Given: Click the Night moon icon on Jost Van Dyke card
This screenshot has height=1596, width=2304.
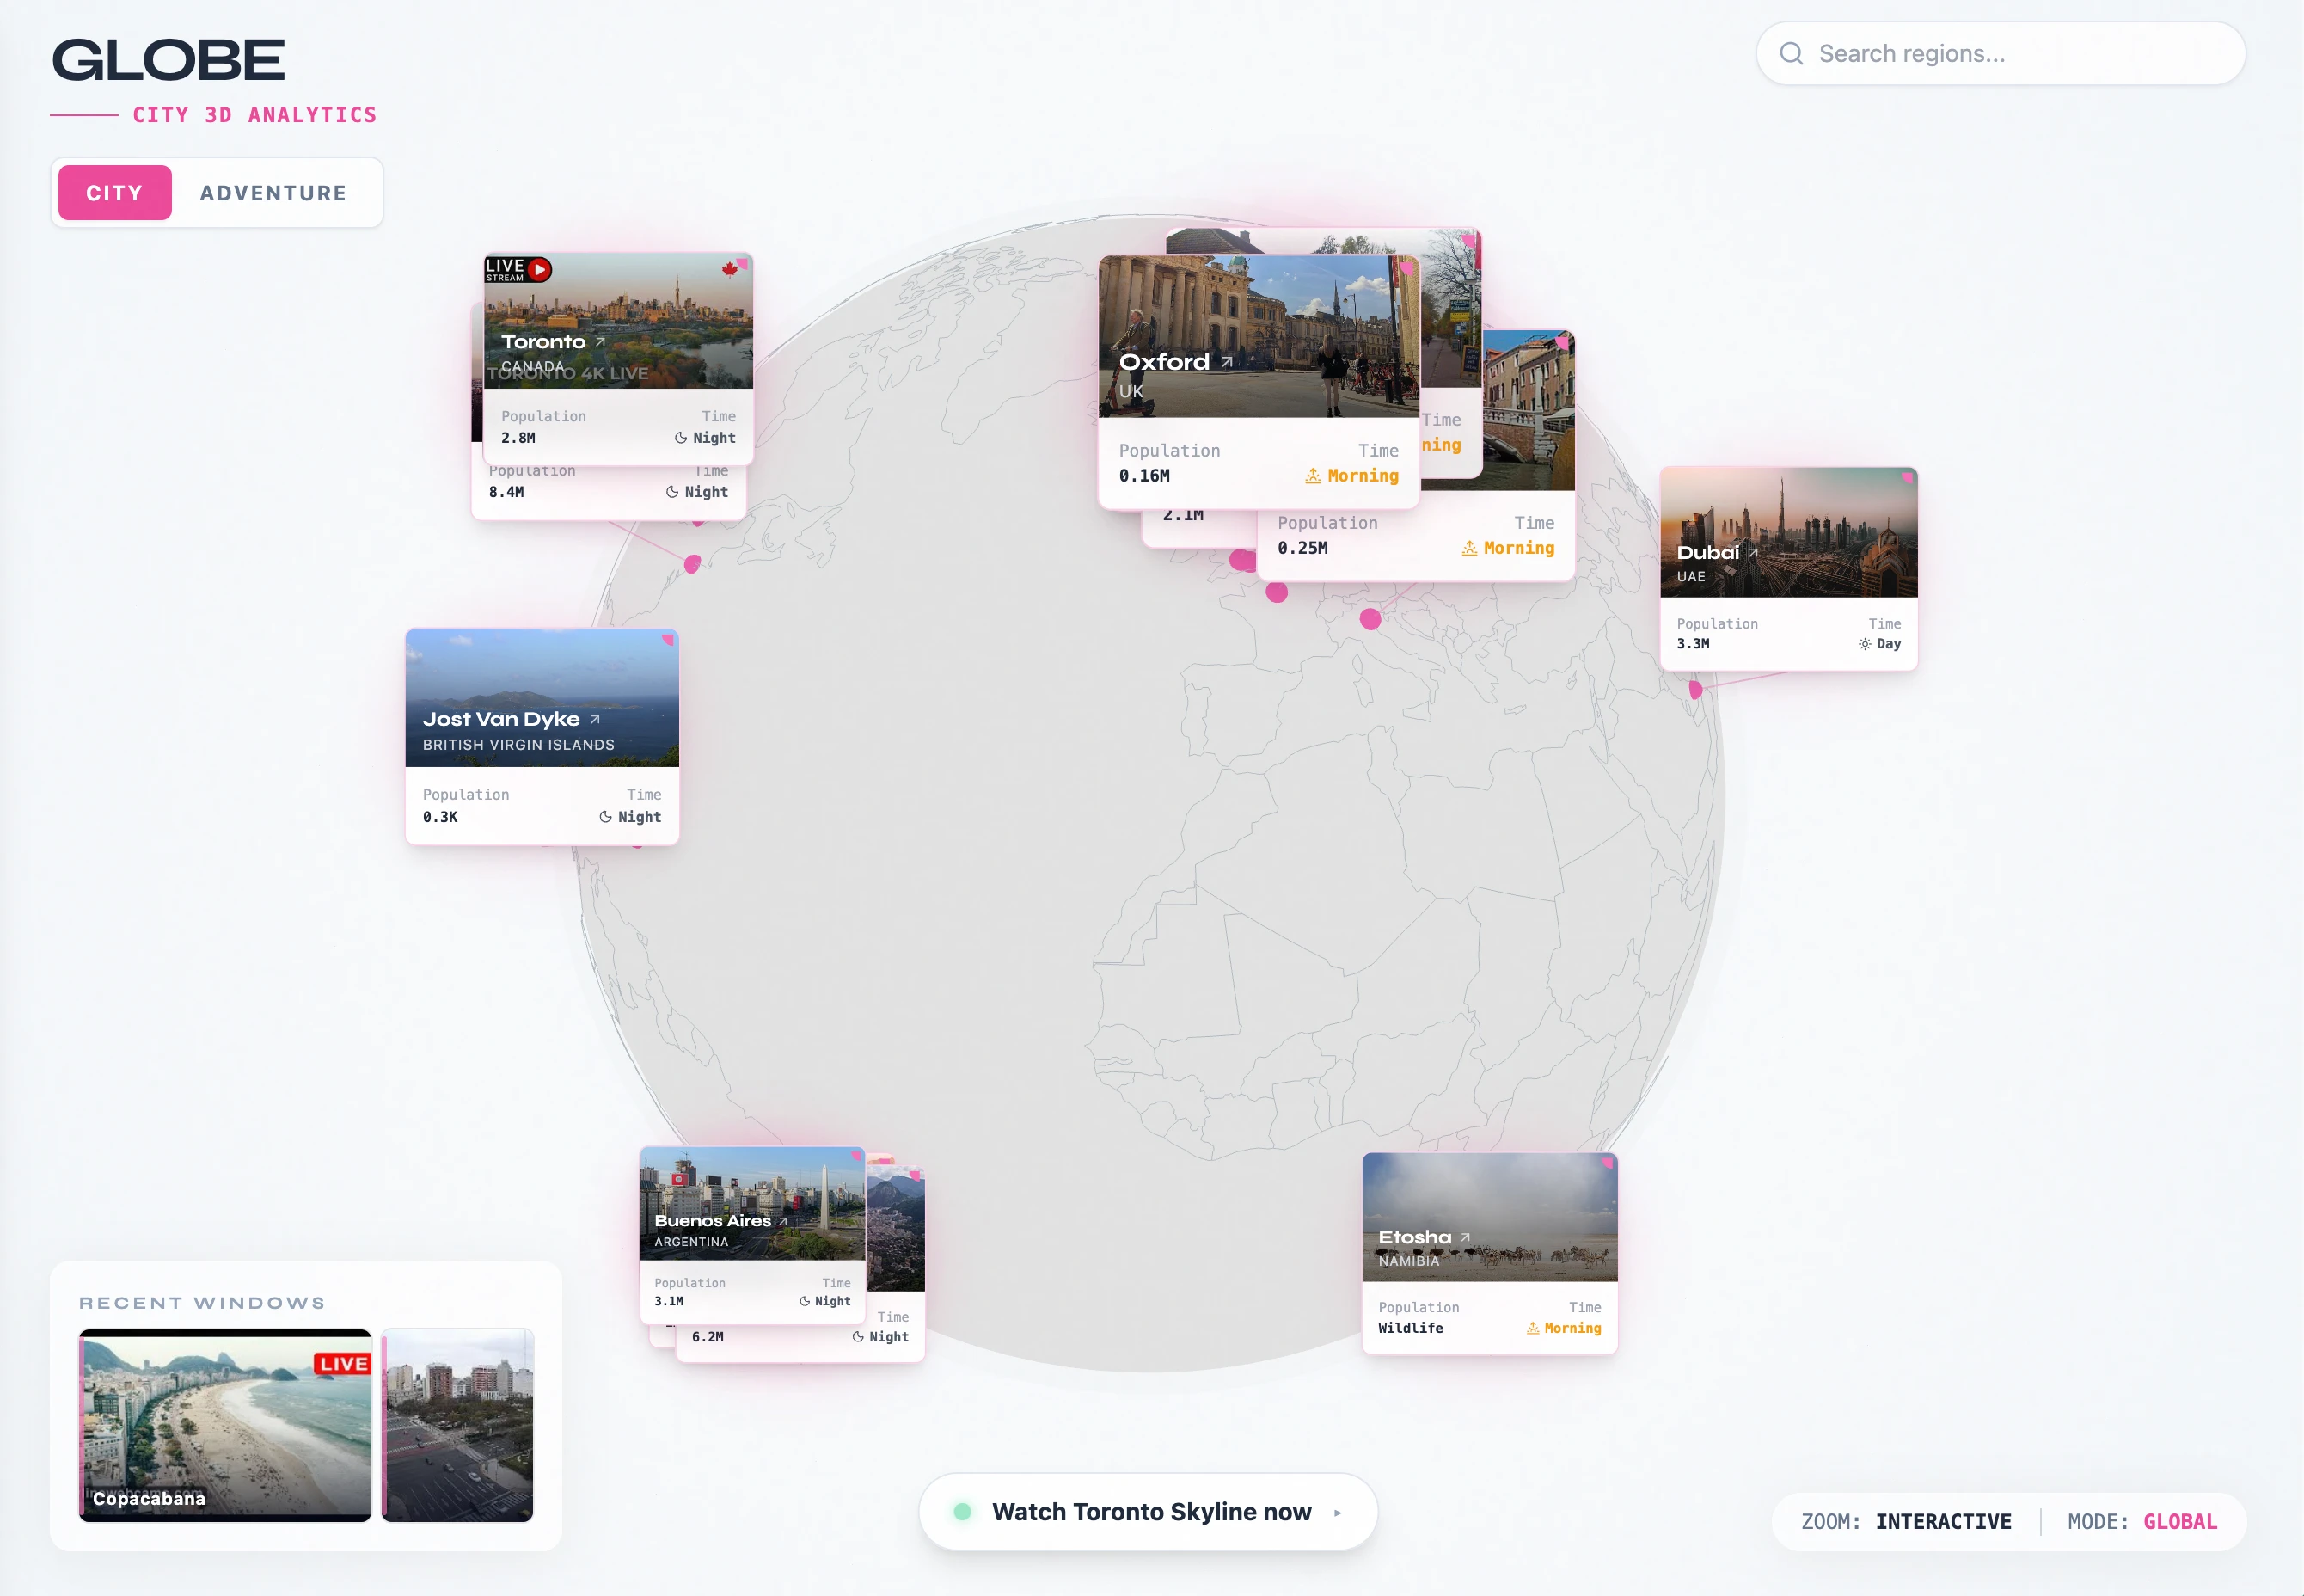Looking at the screenshot, I should click(604, 817).
